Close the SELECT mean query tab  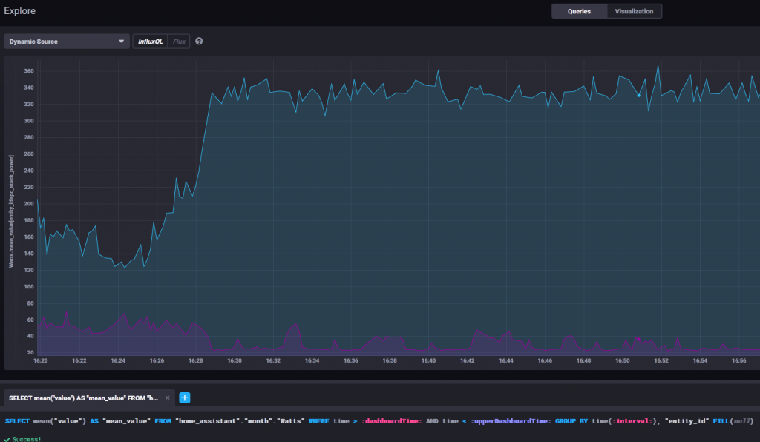(x=168, y=398)
